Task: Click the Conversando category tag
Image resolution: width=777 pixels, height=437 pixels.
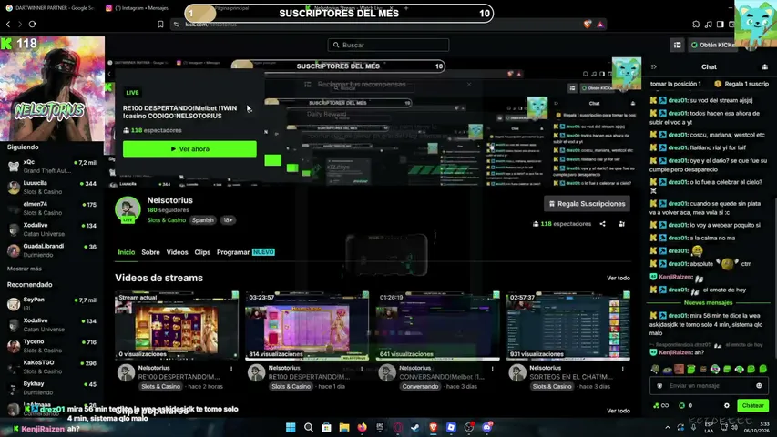Action: 420,386
